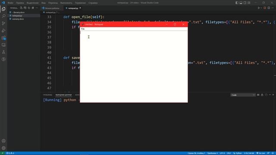
Task: Split the editor to the right
Action: point(269,8)
